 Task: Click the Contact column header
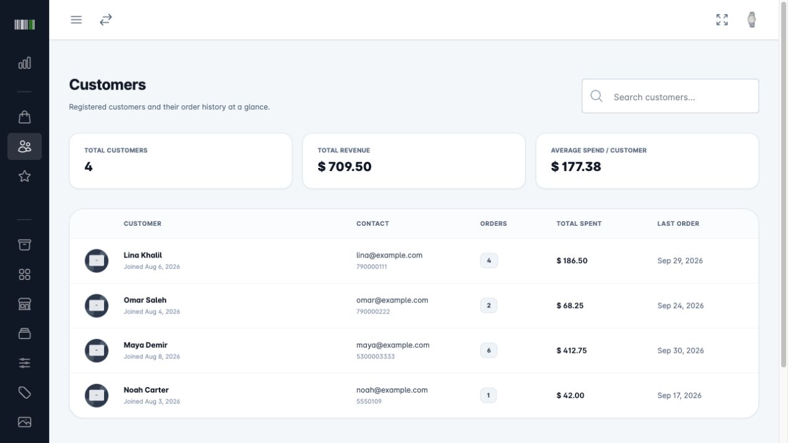(x=373, y=223)
